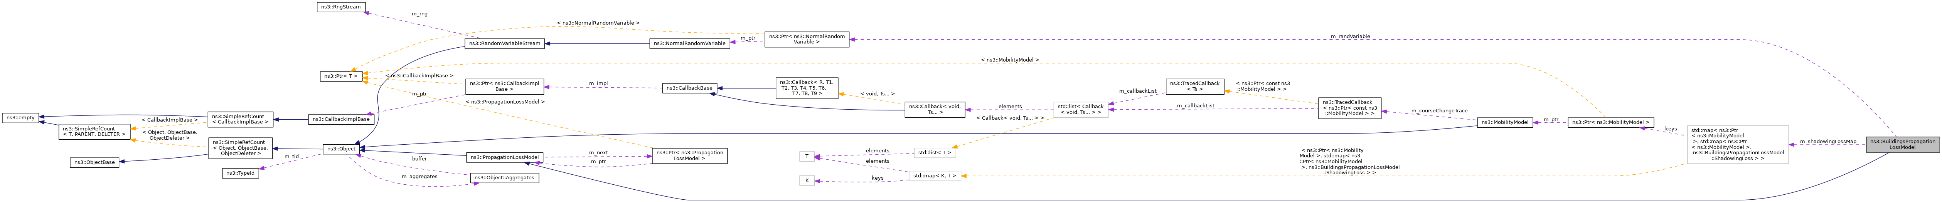This screenshot has height=202, width=1942.
Task: Click the m_rng edge label
Action: (420, 13)
